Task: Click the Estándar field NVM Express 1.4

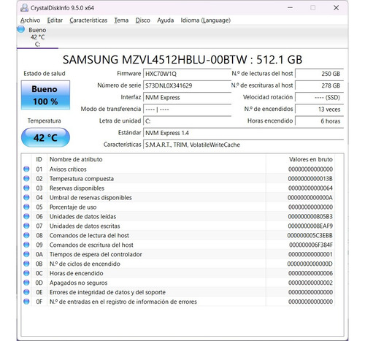Action: tap(243, 133)
